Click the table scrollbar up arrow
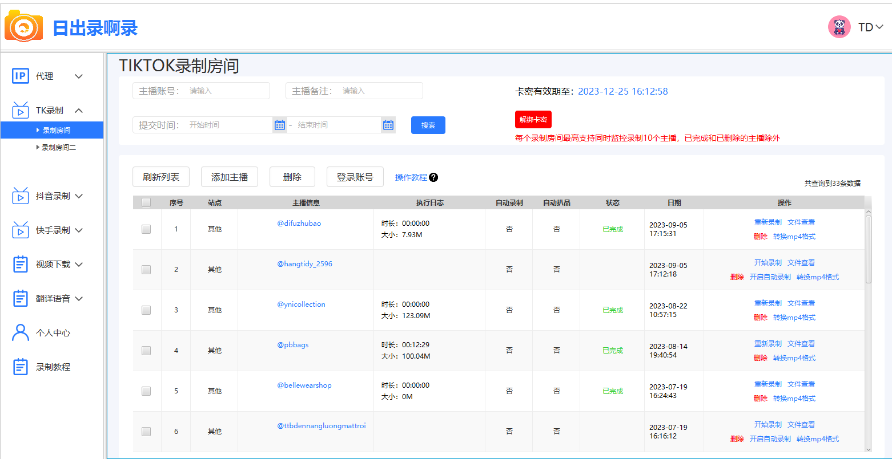 click(869, 212)
